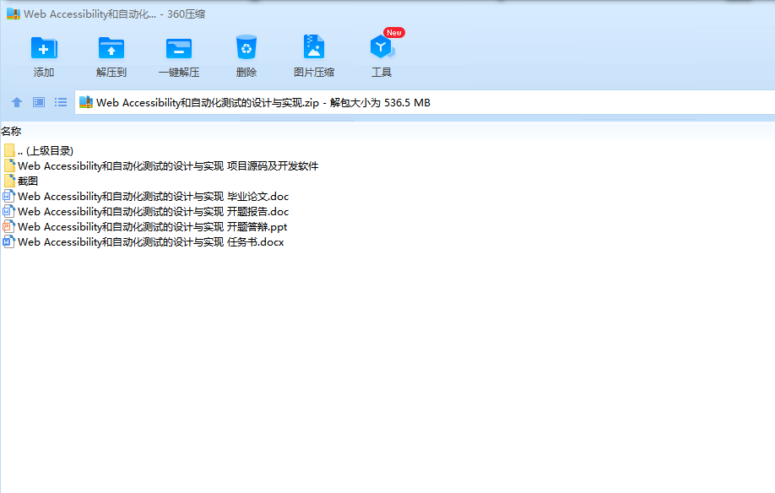Viewport: 775px width, 493px height.
Task: Select the 截图 folder name
Action: [x=28, y=181]
